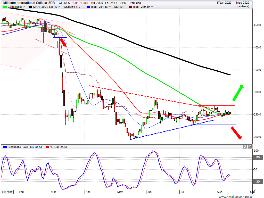Image resolution: width=264 pixels, height=198 pixels.
Task: Click the 300.0 price axis label
Action: point(258,92)
